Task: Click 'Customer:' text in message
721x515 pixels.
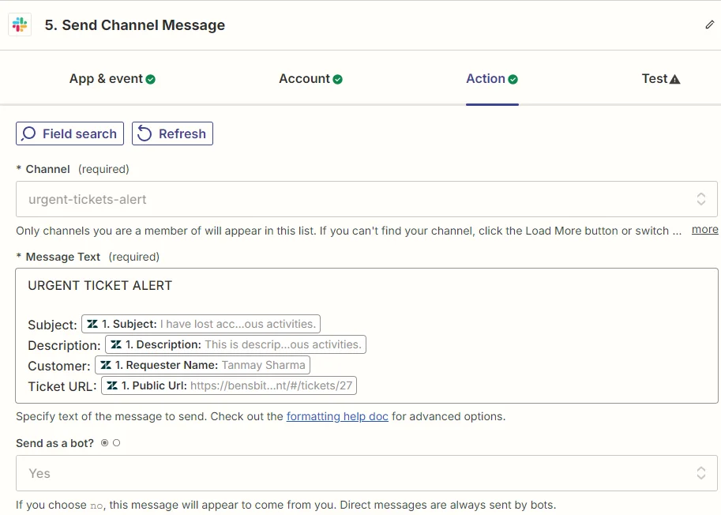Action: 59,366
